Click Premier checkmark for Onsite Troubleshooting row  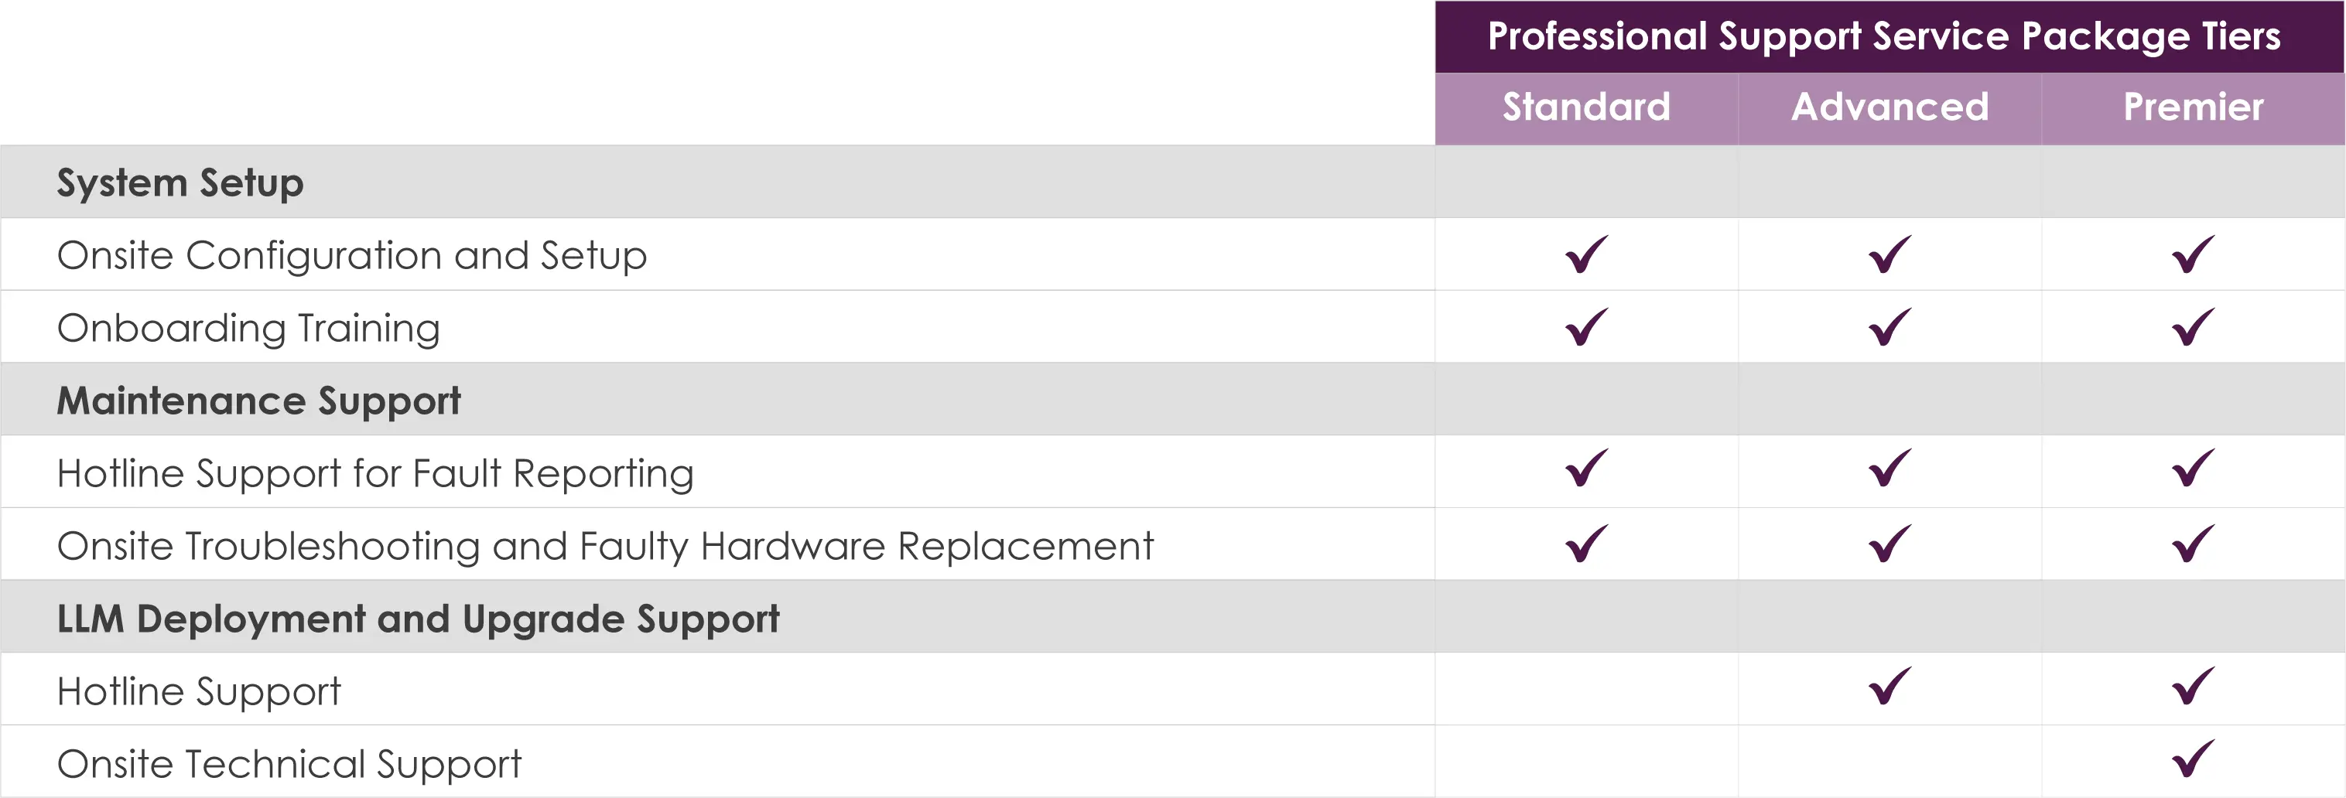[x=2193, y=544]
